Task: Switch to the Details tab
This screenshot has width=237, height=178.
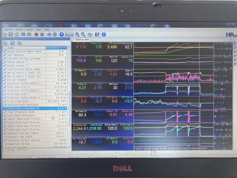Action: tap(23, 150)
